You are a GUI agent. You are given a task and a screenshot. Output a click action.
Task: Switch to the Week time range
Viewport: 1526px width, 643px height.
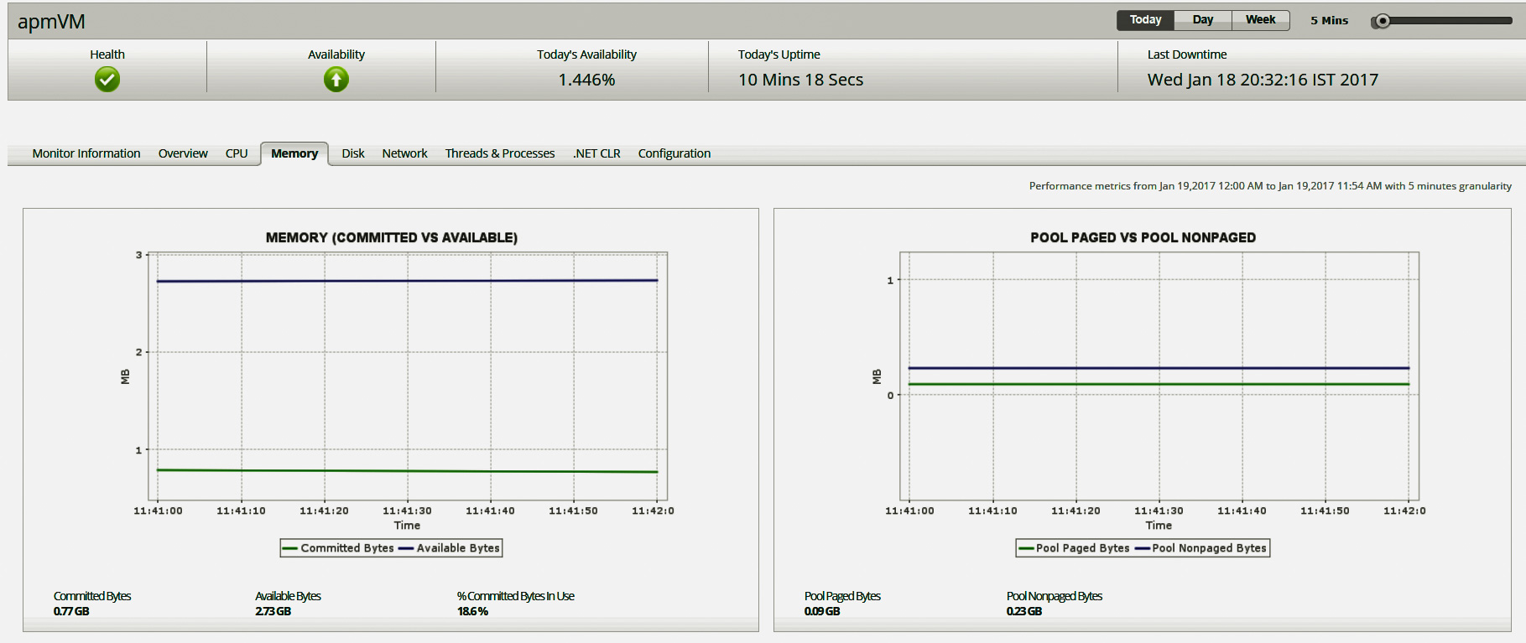point(1260,20)
